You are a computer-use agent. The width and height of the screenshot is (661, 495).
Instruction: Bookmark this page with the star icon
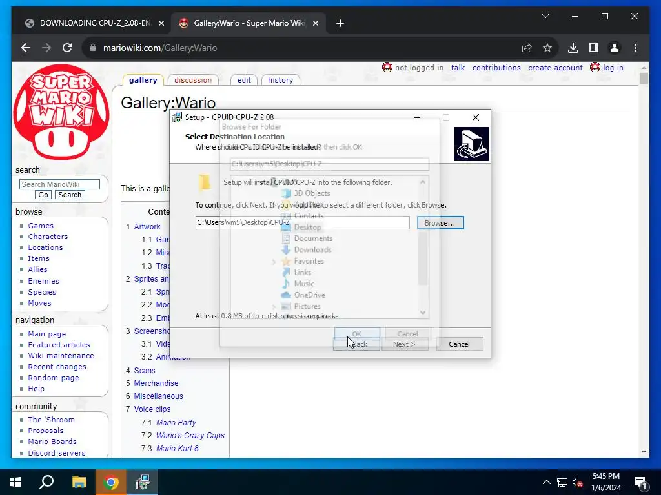tap(547, 48)
